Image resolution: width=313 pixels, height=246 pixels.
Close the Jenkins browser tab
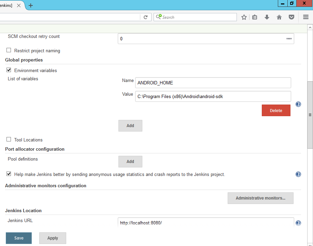click(x=19, y=5)
